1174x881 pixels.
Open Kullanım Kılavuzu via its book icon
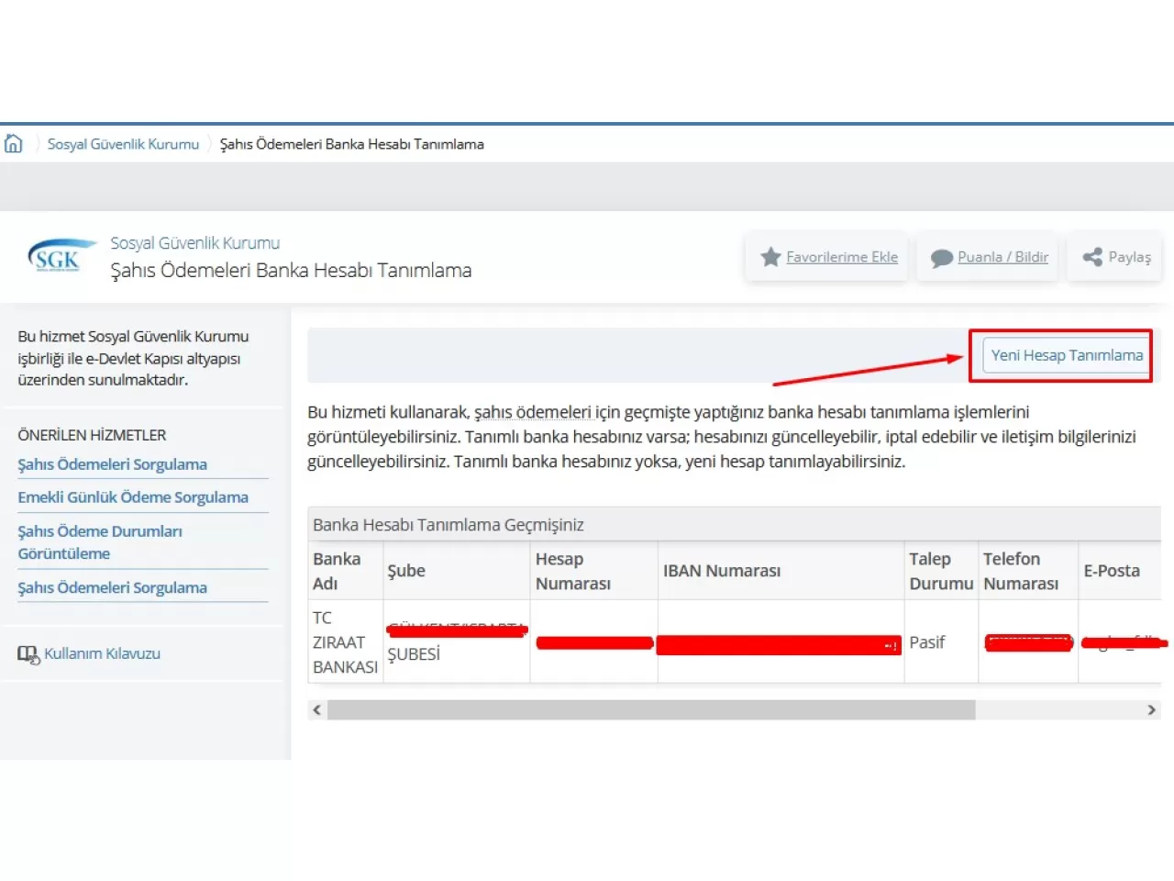click(28, 654)
